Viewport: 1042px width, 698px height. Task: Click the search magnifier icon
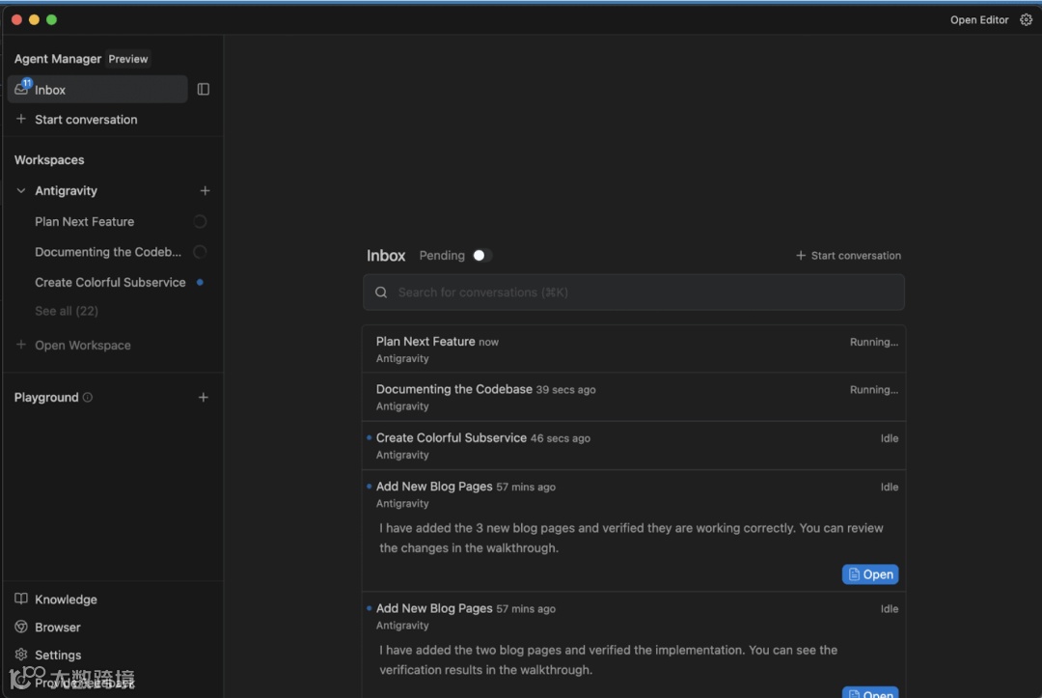point(381,293)
